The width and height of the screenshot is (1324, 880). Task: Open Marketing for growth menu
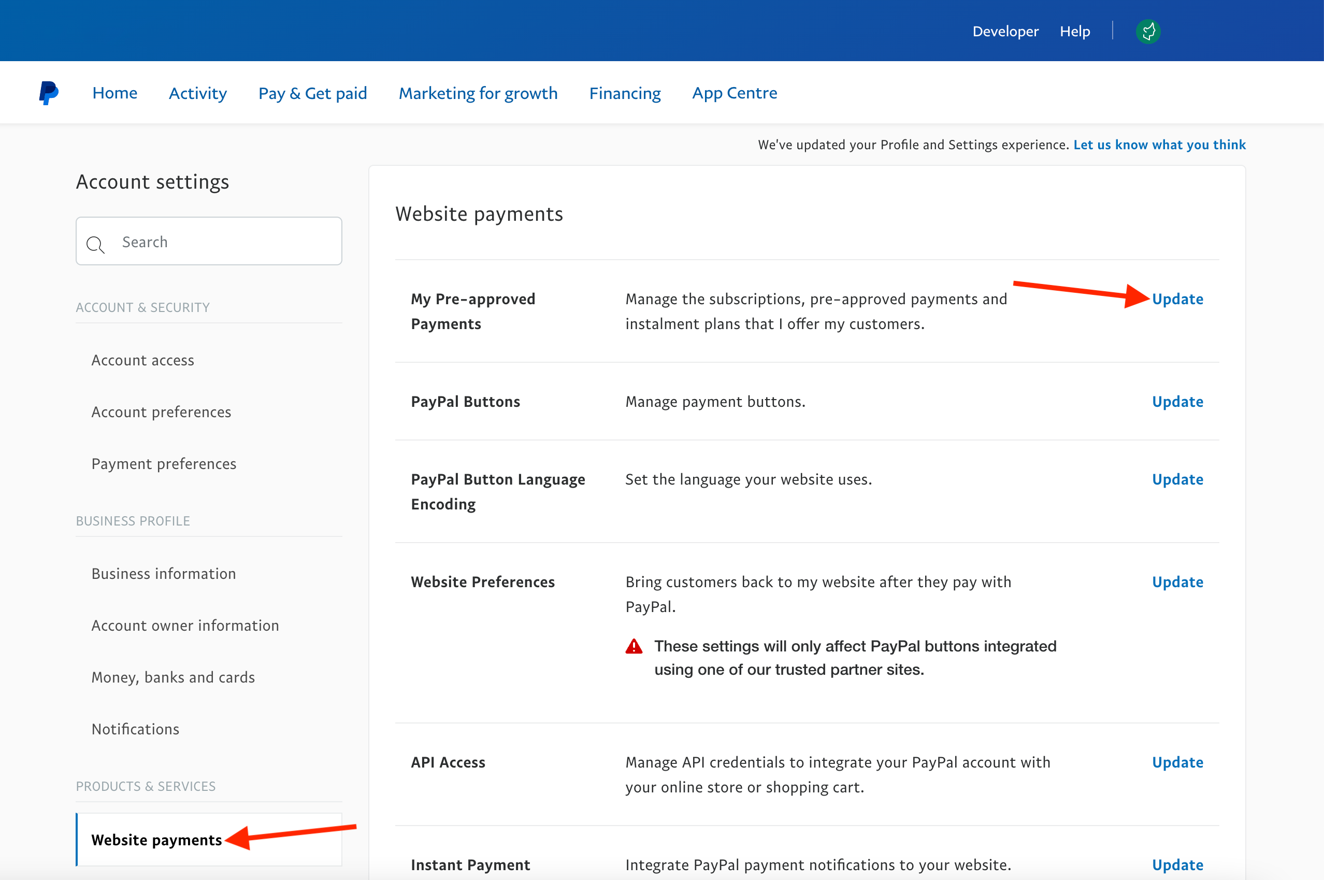tap(478, 93)
